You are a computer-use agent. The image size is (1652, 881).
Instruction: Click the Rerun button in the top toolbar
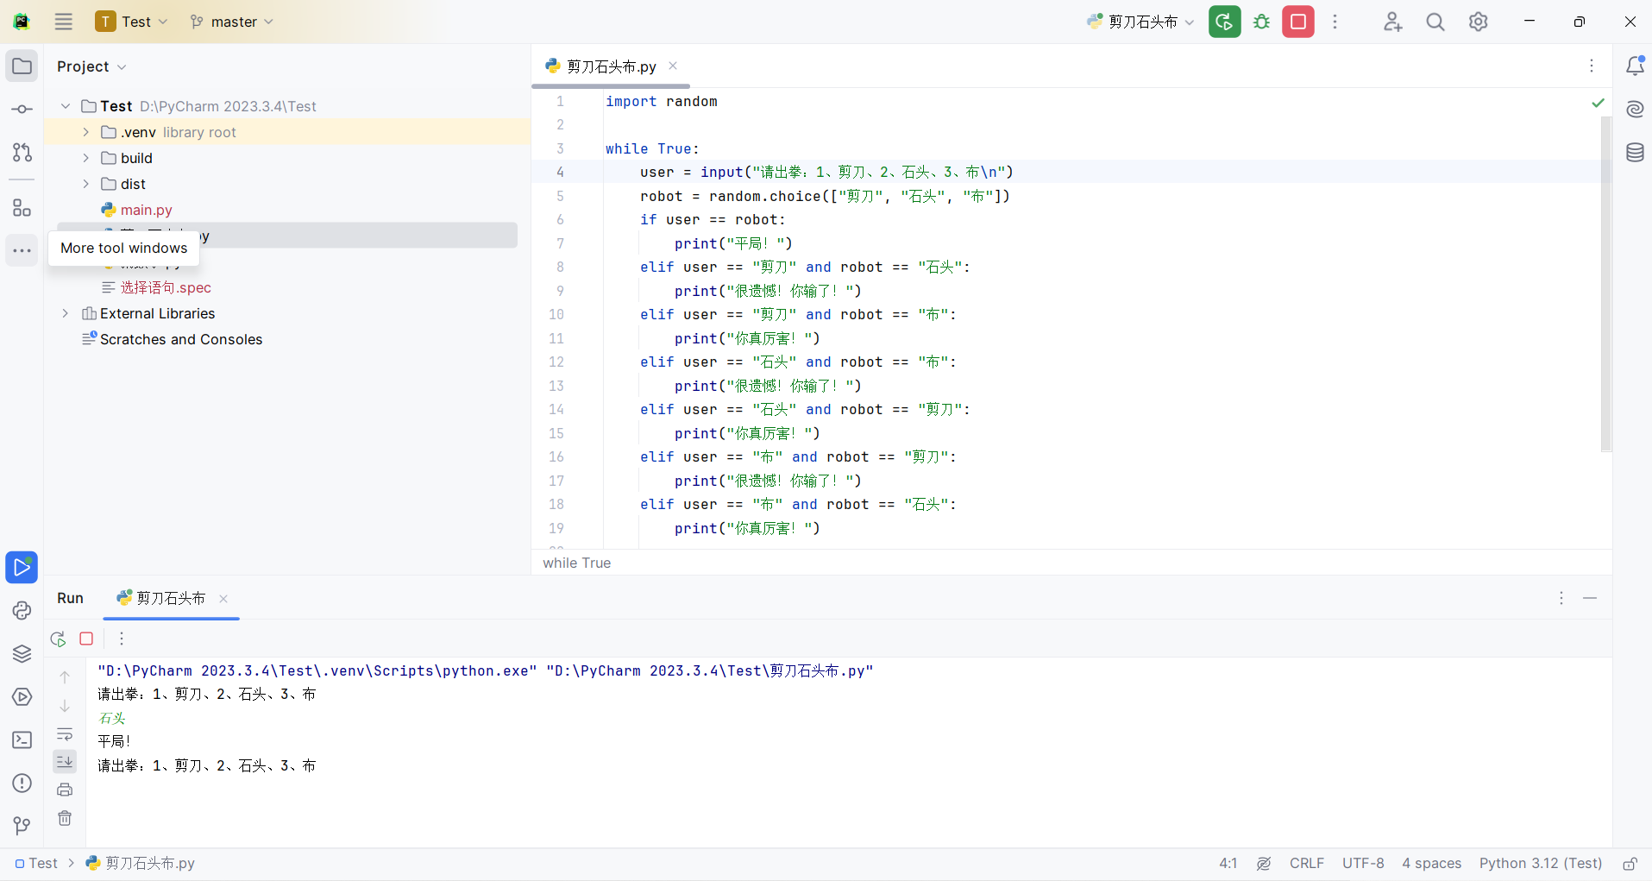pyautogui.click(x=1224, y=22)
